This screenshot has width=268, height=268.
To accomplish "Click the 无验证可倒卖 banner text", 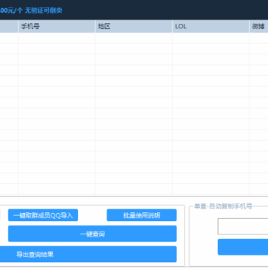I will (43, 10).
